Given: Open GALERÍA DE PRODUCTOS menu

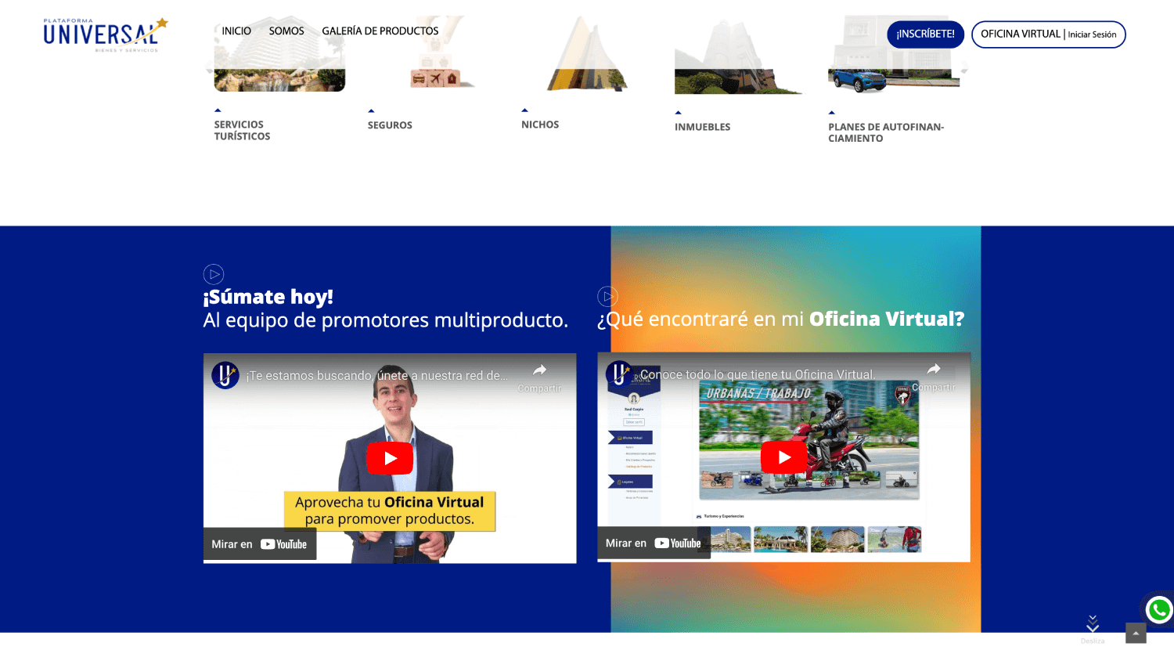Looking at the screenshot, I should point(380,31).
